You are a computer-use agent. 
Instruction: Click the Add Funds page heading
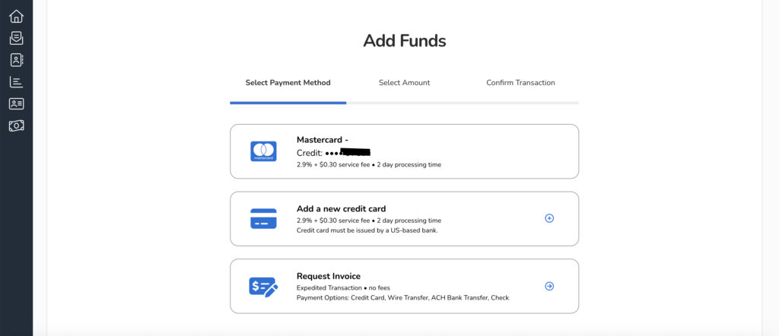click(404, 41)
